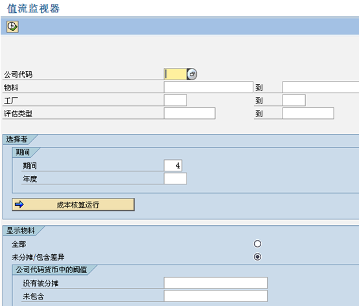
Task: Select the 未分摊/包含差异 radio option
Action: [x=257, y=257]
